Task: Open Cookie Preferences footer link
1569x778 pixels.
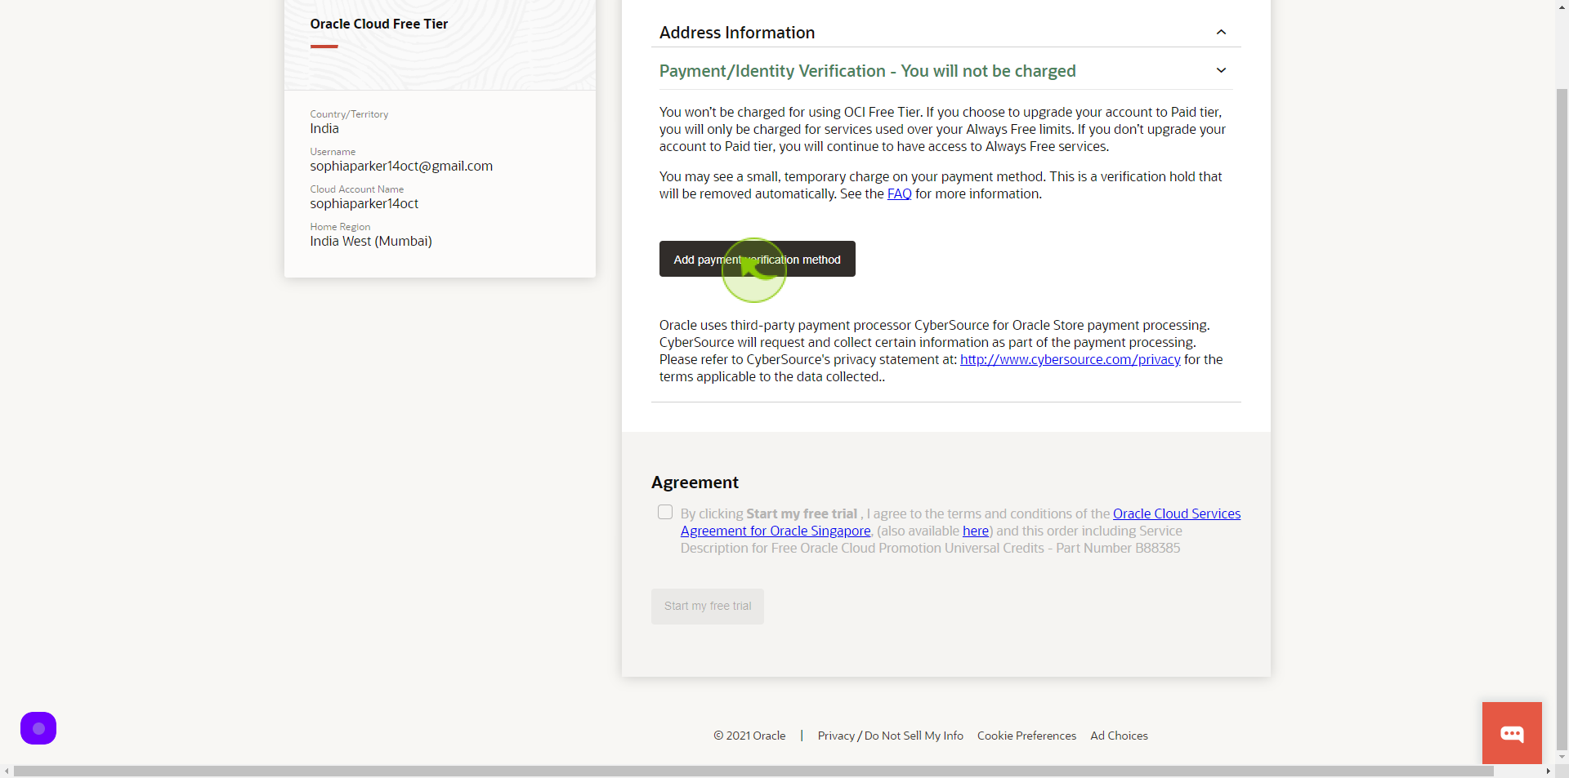Action: (x=1026, y=736)
